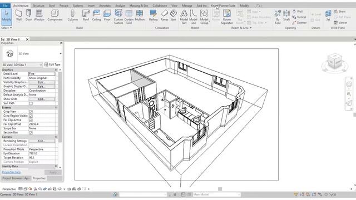The width and height of the screenshot is (356, 200).
Task: Edit Visibility/Graphics overrides
Action: click(42, 82)
